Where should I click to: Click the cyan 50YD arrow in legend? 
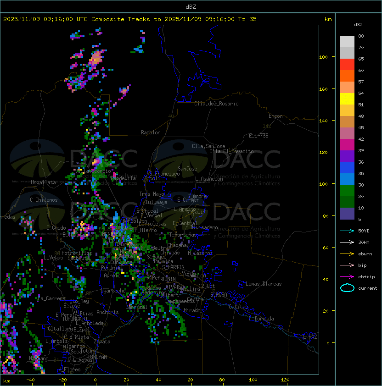(x=347, y=231)
